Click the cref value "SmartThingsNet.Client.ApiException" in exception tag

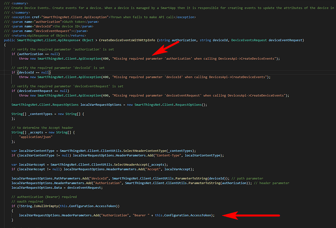pos(75,17)
